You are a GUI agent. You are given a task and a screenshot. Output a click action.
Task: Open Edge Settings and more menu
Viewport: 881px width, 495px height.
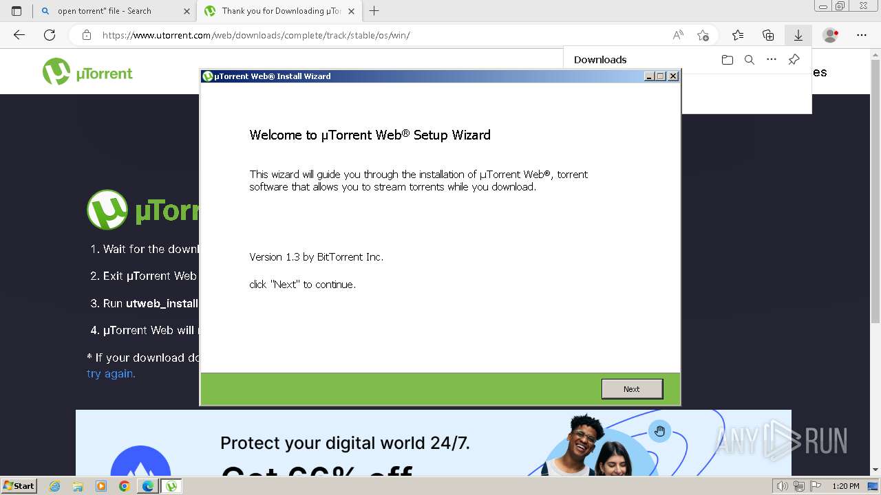click(x=862, y=35)
